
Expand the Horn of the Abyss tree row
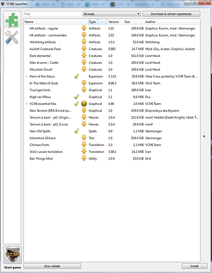[27, 76]
